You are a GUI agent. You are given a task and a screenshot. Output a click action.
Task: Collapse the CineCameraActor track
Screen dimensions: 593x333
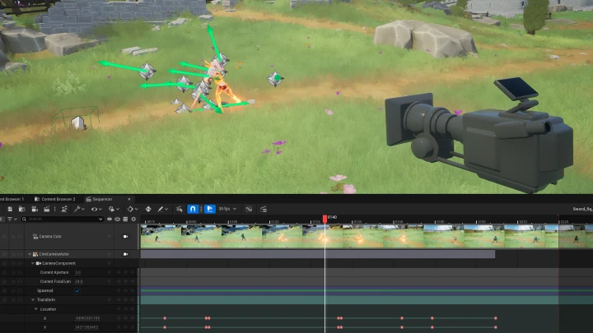click(x=30, y=254)
